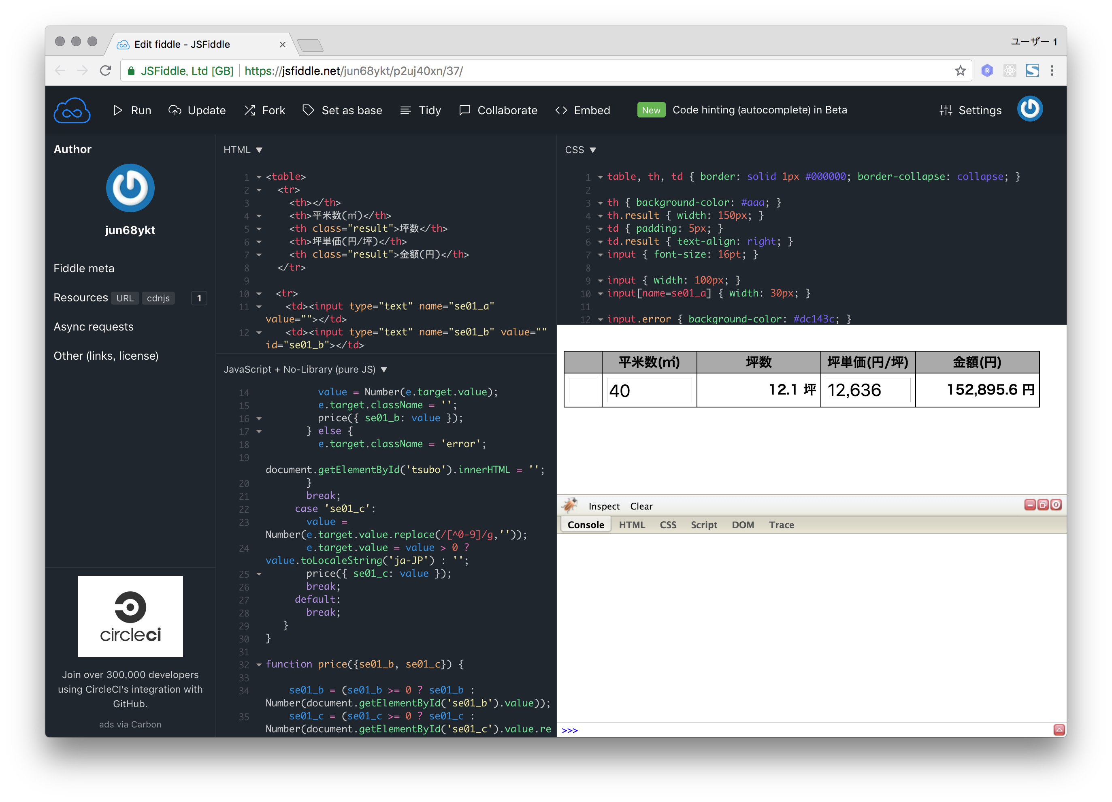Switch to Firebug Script tab
The width and height of the screenshot is (1112, 802).
click(703, 525)
